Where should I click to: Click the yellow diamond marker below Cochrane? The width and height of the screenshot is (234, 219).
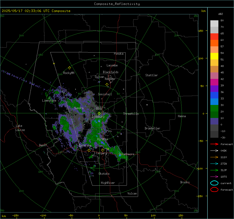[x=89, y=150]
